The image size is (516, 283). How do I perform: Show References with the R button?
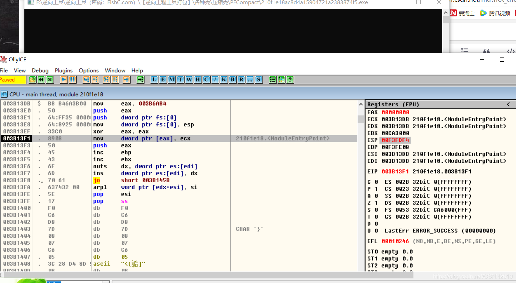[241, 79]
